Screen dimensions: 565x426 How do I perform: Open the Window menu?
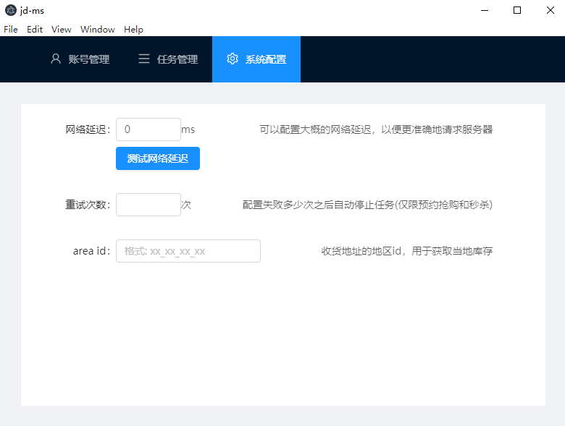point(98,30)
